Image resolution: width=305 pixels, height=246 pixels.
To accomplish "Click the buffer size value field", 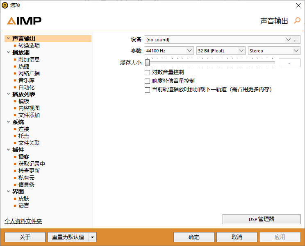I will pos(289,63).
